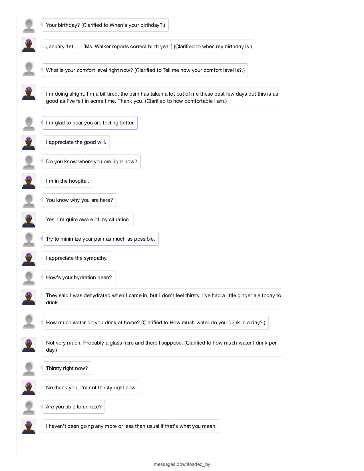The height and width of the screenshot is (471, 364).
Task: Click gray avatar beside "Thirsty right now?"
Action: click(x=29, y=369)
